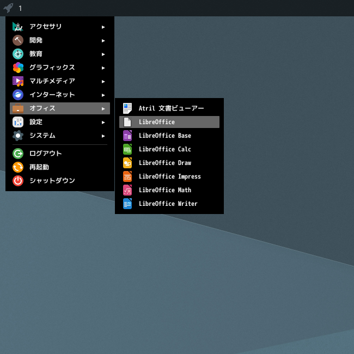Image resolution: width=354 pixels, height=354 pixels.
Task: Select the オフィス menu label
Action: 42,108
